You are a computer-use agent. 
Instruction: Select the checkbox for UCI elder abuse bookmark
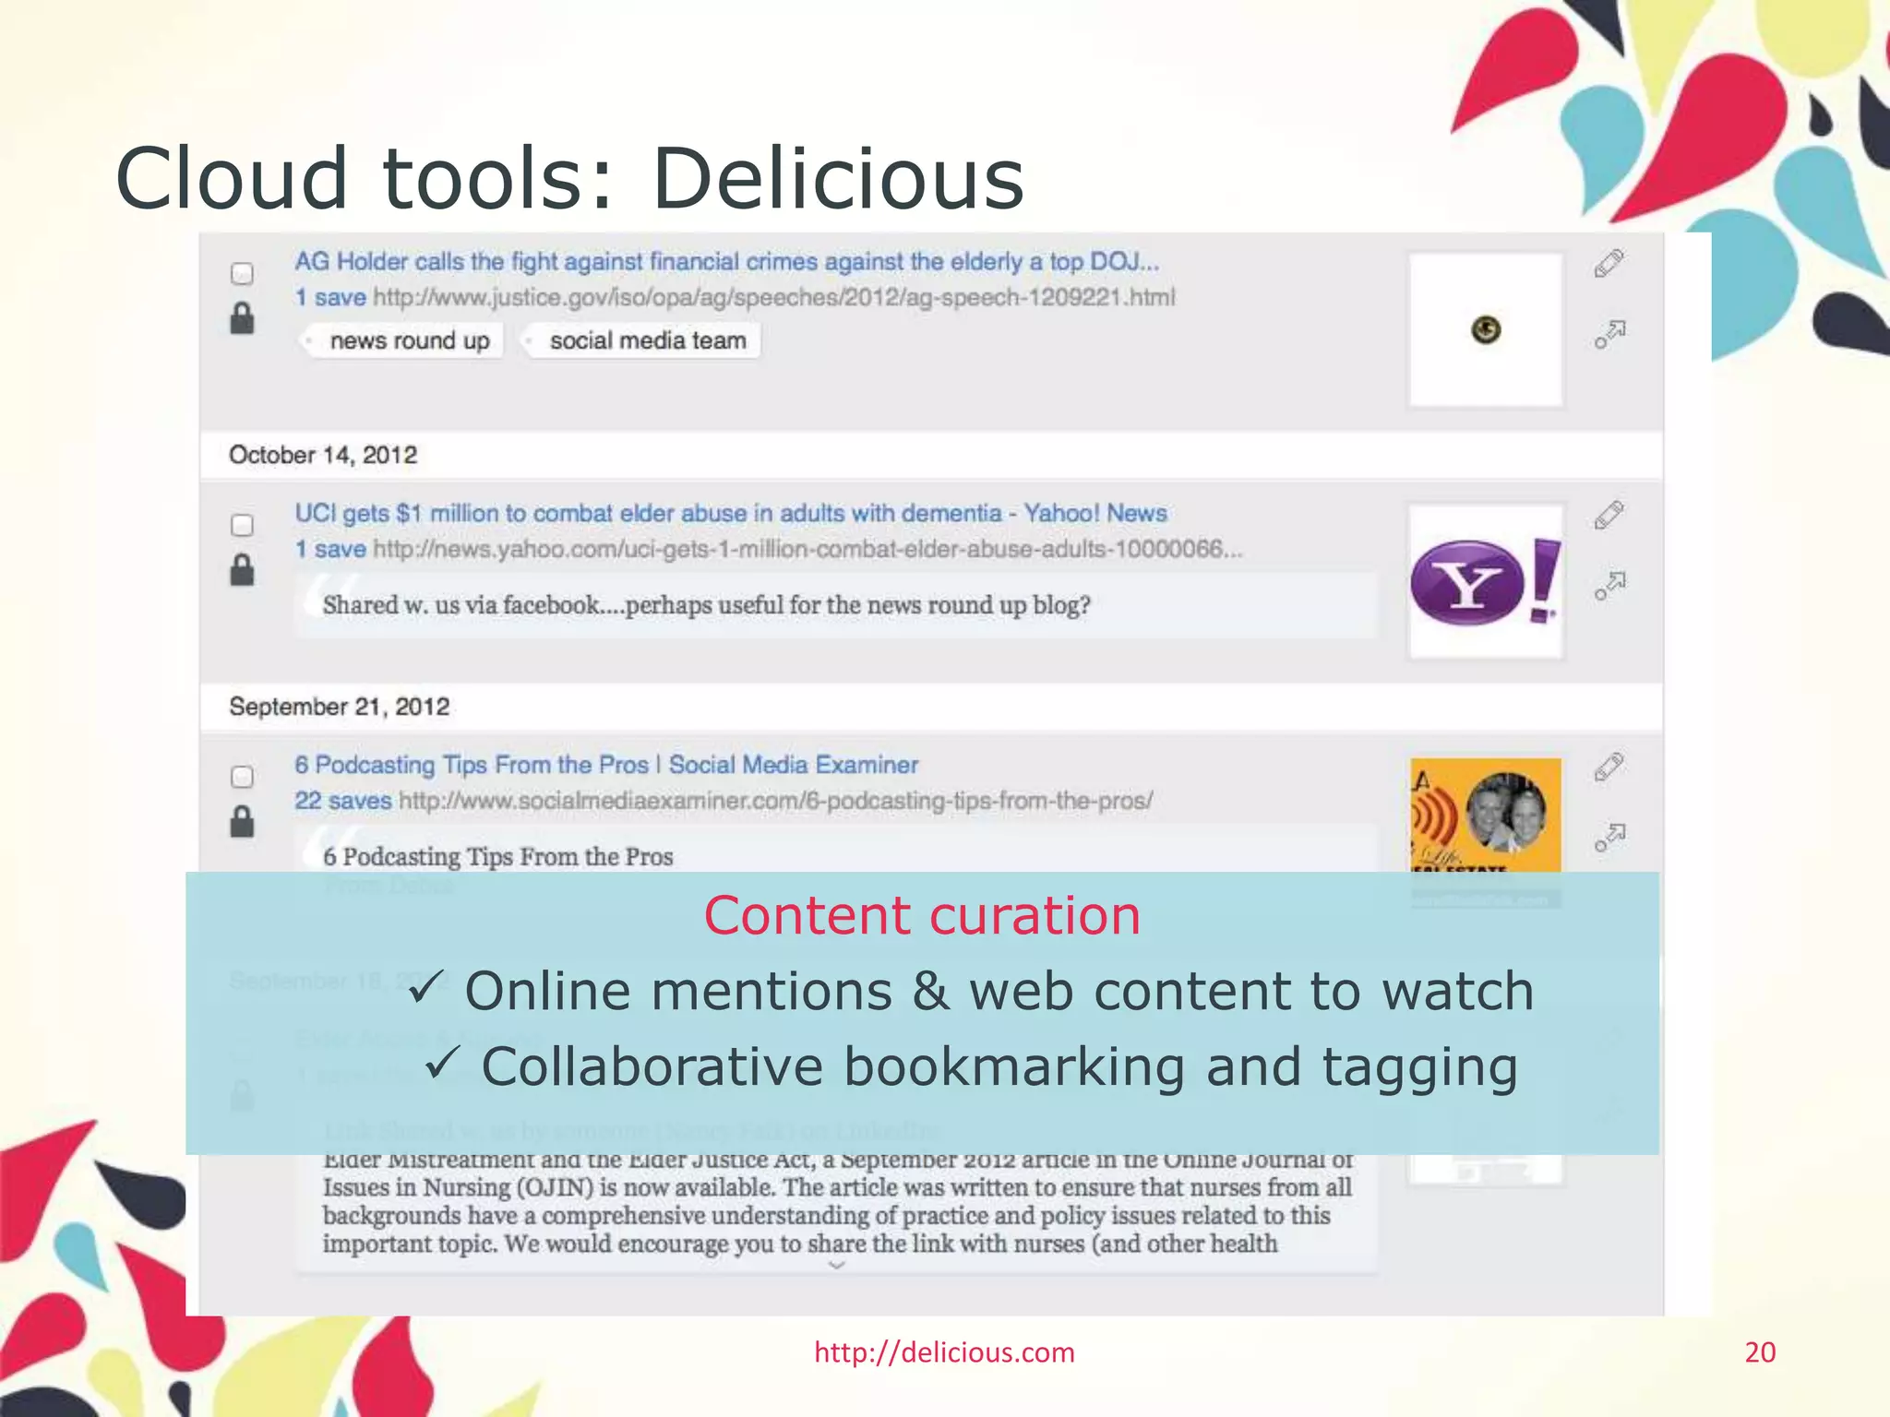point(242,525)
